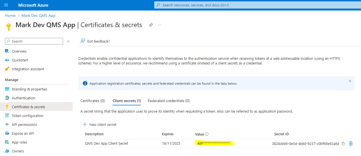This screenshot has width=361, height=156.
Task: Delete the QMS Dev App client secret
Action: pyautogui.click(x=351, y=143)
